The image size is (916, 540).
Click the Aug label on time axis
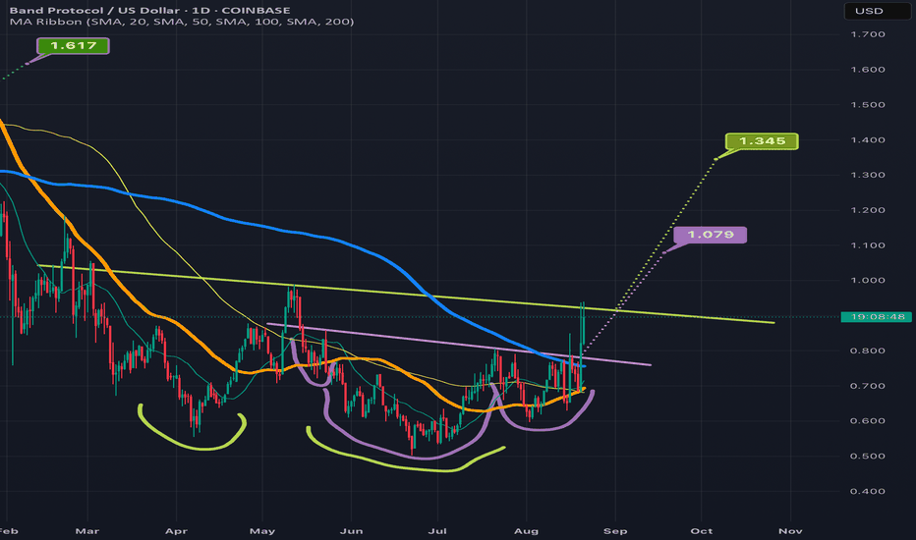click(527, 531)
